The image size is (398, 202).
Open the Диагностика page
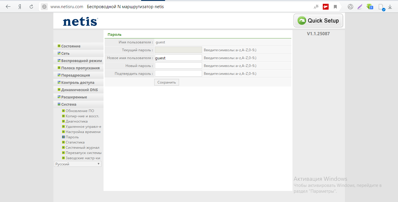coord(76,121)
